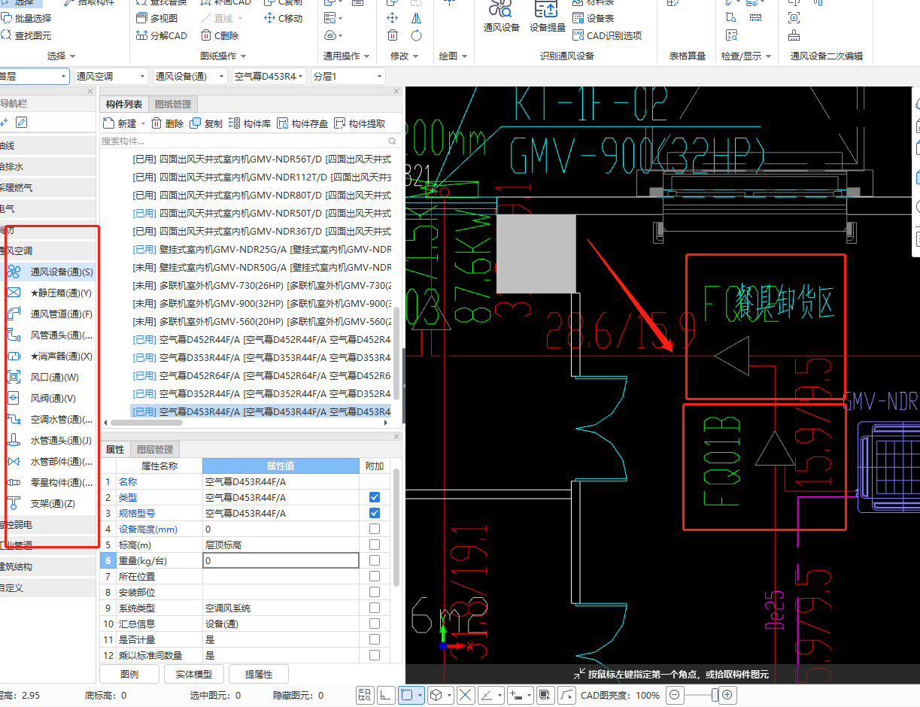Select 空气幕D353R44F/A in component list
The height and width of the screenshot is (707, 920).
pos(261,357)
